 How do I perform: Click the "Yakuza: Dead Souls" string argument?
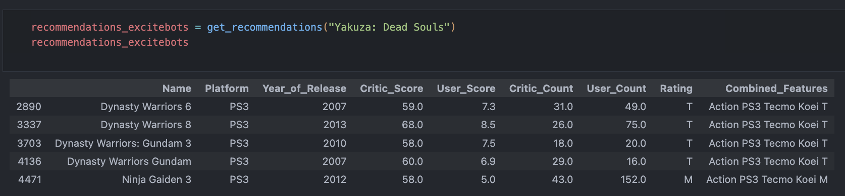[389, 27]
